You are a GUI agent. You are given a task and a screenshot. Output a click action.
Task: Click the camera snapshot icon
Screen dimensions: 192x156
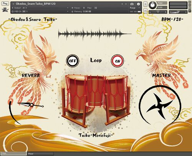(x=132, y=4)
